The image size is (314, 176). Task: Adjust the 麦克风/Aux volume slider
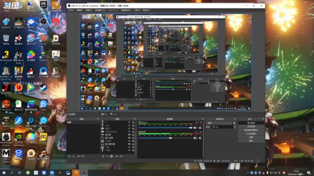(x=165, y=128)
